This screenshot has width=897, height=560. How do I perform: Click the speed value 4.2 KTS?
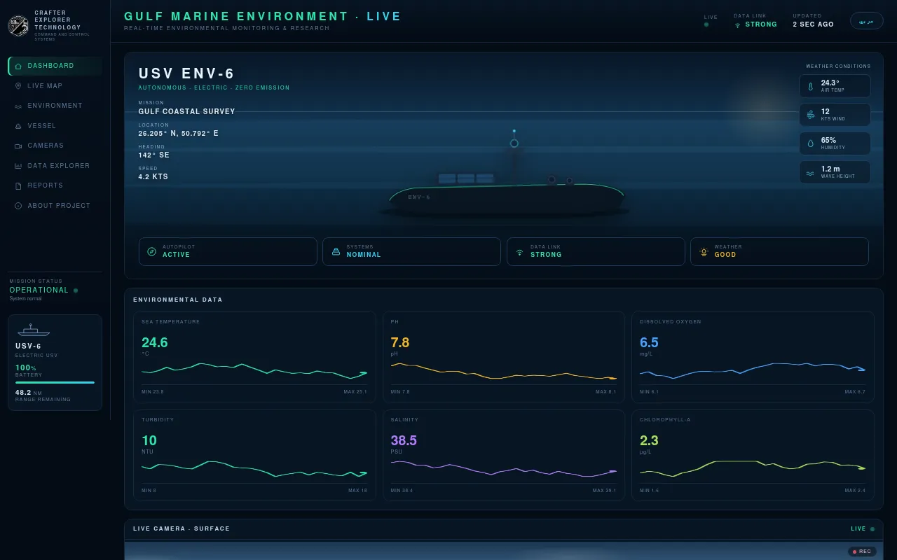click(153, 177)
